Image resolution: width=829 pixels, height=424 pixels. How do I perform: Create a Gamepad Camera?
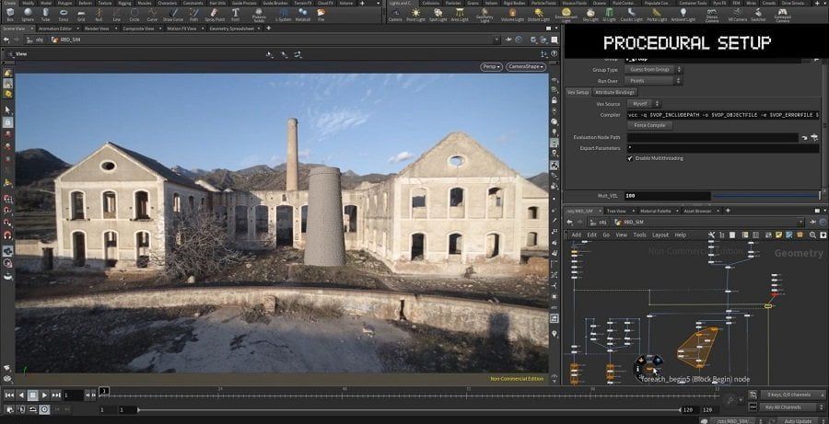782,15
